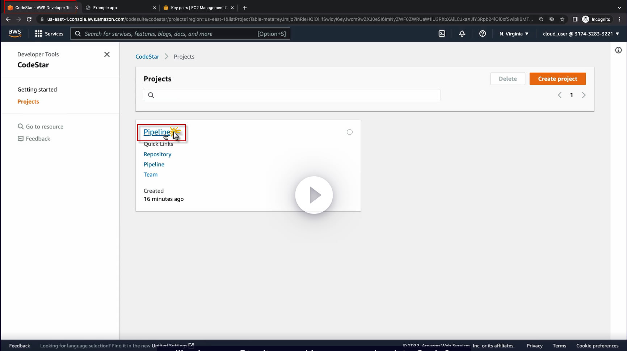Click the video play button overlay
The image size is (627, 351).
(314, 195)
